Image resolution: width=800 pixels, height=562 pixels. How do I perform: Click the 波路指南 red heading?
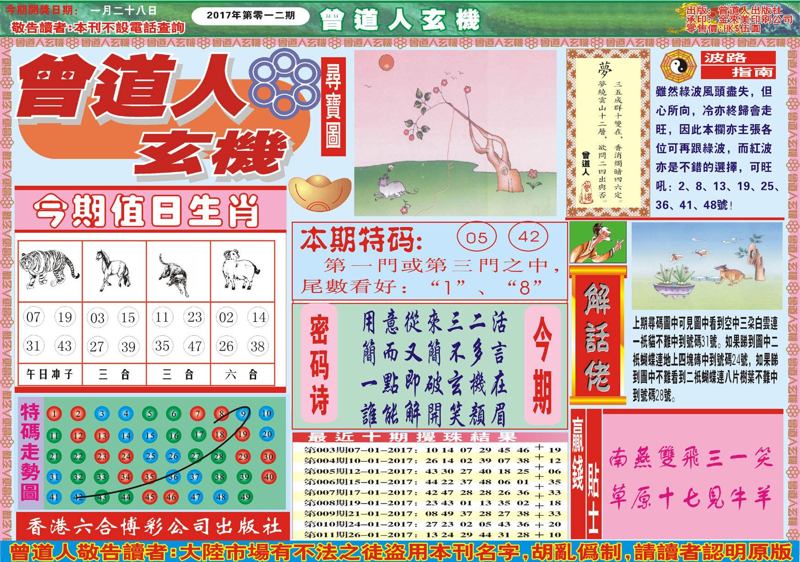click(x=738, y=64)
